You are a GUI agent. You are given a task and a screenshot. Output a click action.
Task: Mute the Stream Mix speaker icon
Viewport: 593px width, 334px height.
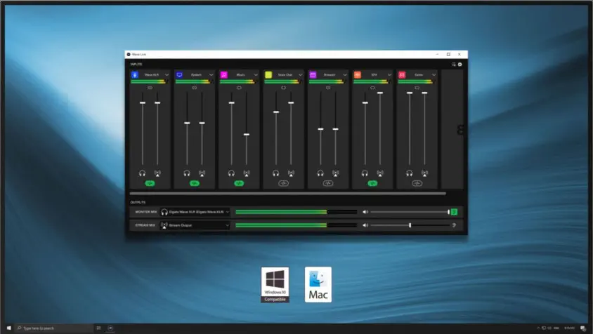click(365, 225)
